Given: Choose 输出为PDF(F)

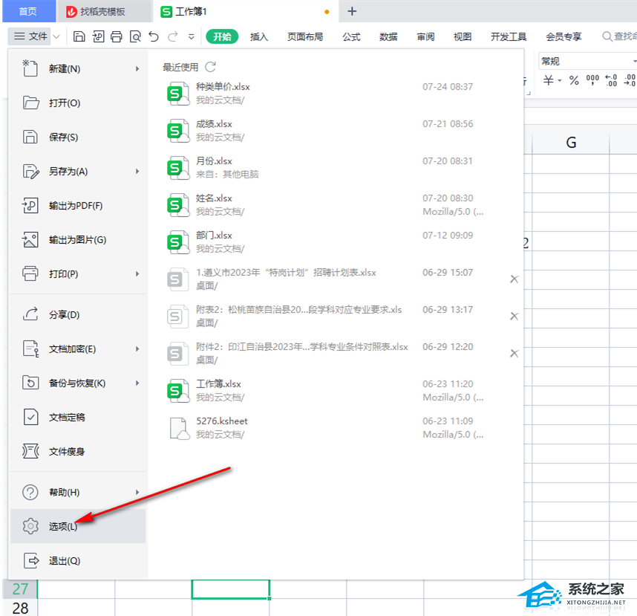Looking at the screenshot, I should (78, 205).
